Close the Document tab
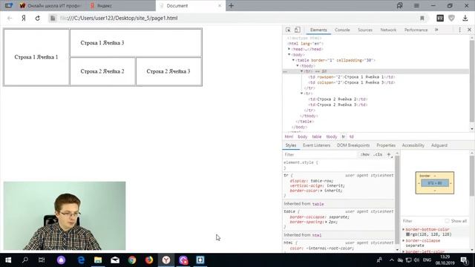The image size is (475, 267). (220, 5)
